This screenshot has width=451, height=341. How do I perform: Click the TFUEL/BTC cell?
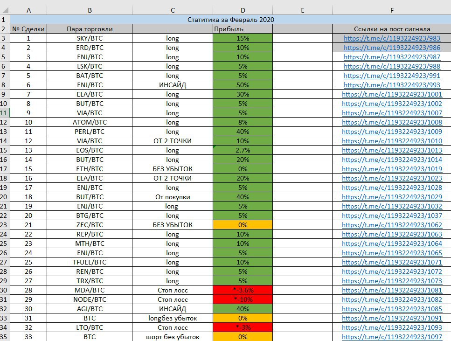(x=90, y=262)
